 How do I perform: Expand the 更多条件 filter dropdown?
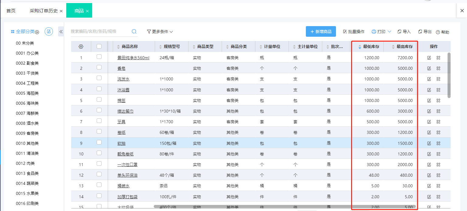point(160,32)
